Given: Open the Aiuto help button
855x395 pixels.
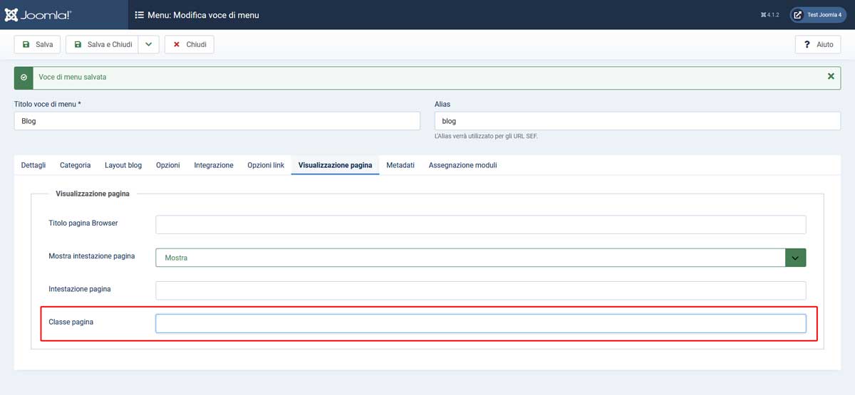Looking at the screenshot, I should click(x=818, y=44).
